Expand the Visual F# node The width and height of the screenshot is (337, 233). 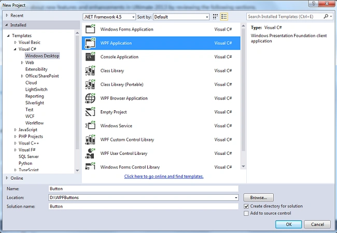pyautogui.click(x=15, y=150)
